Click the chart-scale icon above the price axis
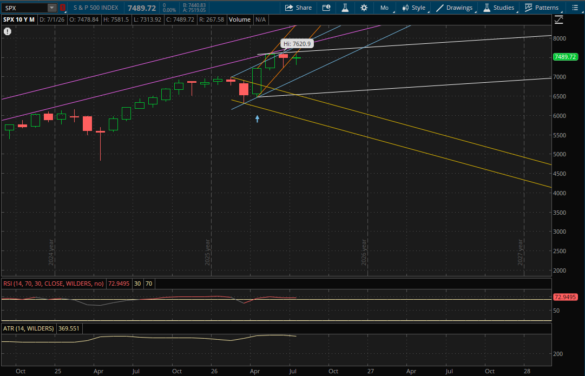585x376 pixels. [x=558, y=20]
